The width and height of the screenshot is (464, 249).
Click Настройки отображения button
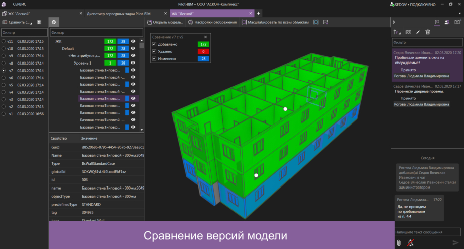pos(212,22)
